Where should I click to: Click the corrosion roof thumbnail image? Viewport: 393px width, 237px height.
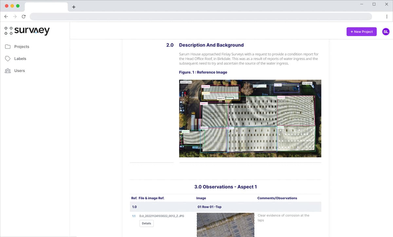click(225, 225)
